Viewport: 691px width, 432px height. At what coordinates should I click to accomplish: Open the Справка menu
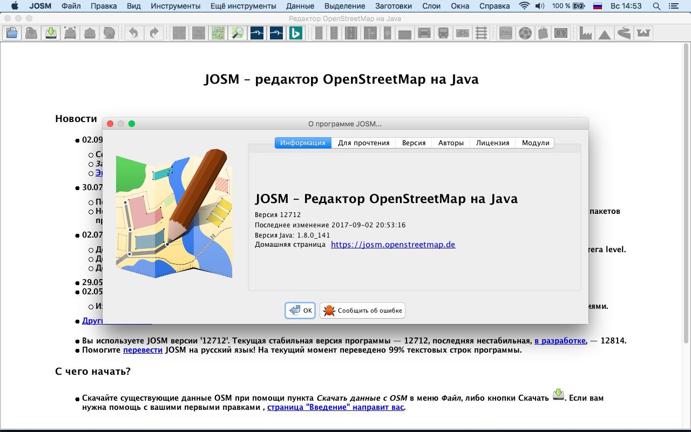pyautogui.click(x=494, y=6)
